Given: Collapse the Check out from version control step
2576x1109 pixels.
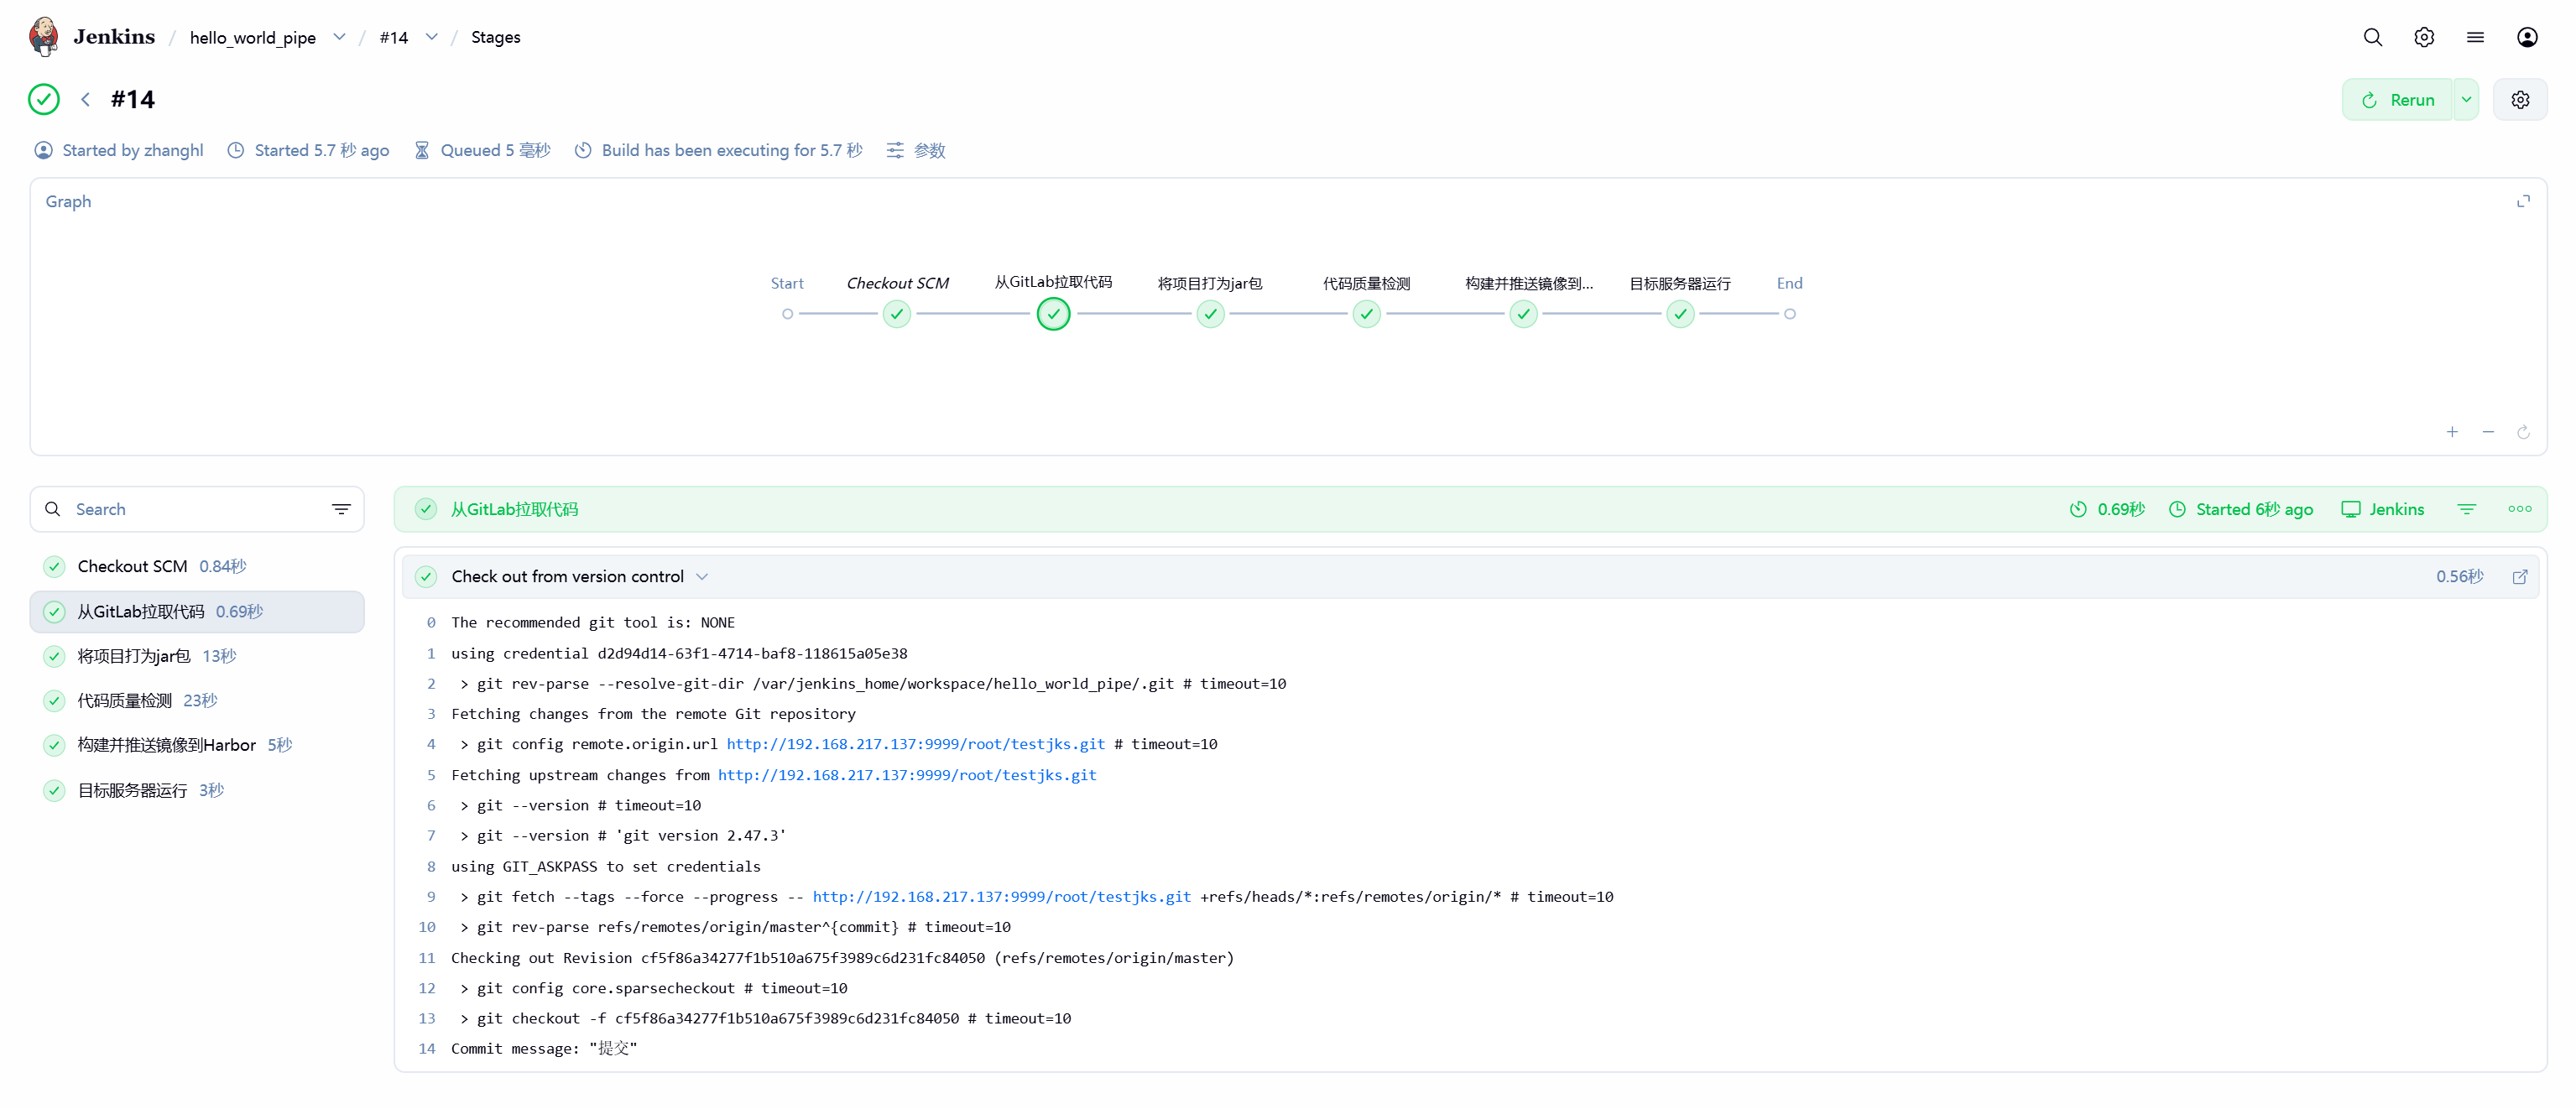Looking at the screenshot, I should pos(702,577).
